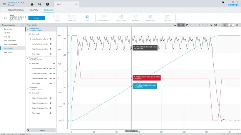Open the help question mark icon

48,4
